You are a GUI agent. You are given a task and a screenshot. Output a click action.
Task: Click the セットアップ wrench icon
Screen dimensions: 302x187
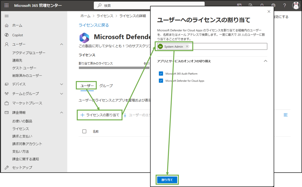tap(7, 168)
